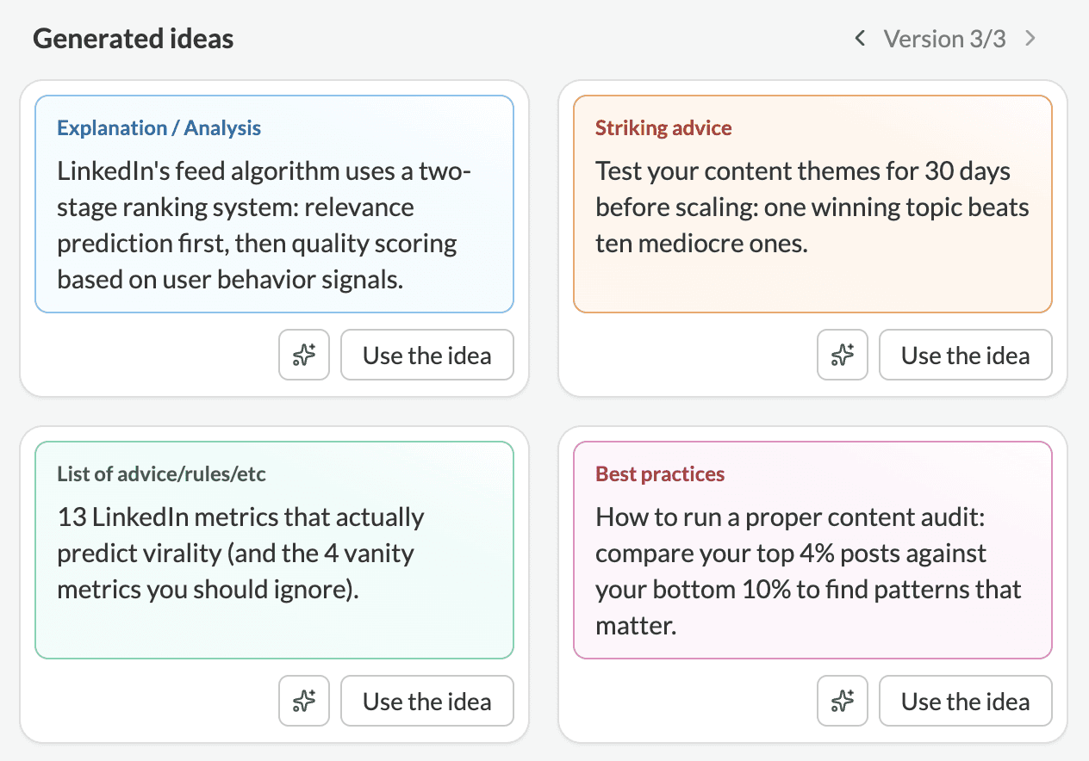Select the List of advice/rules/etc card
1089x761 pixels.
pyautogui.click(x=274, y=550)
